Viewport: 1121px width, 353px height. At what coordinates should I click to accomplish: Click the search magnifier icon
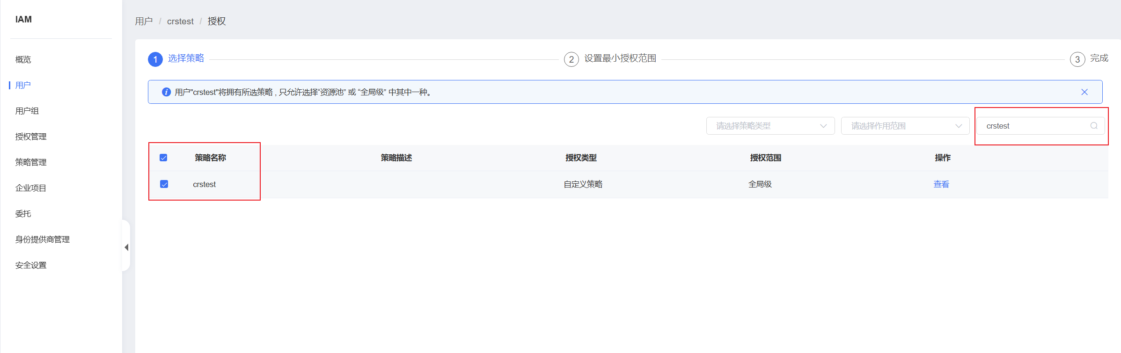(1094, 126)
